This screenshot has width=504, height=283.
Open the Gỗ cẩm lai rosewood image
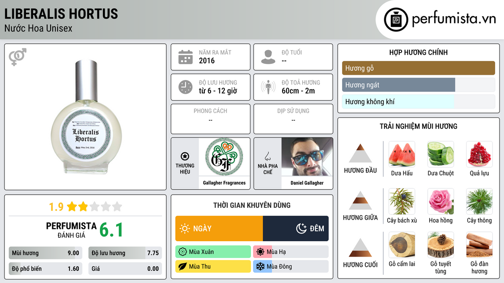click(402, 245)
